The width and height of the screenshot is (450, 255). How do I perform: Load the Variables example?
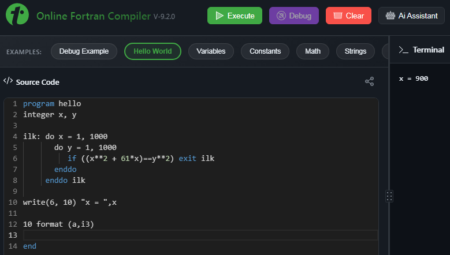pyautogui.click(x=211, y=51)
